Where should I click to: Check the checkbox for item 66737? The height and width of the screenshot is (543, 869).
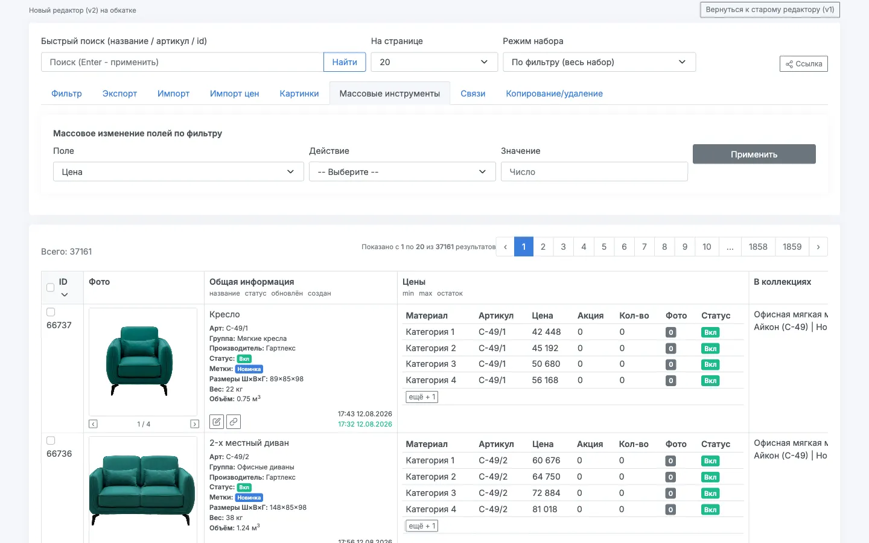click(x=51, y=312)
